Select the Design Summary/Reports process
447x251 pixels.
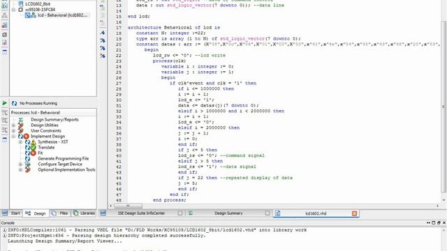click(54, 120)
